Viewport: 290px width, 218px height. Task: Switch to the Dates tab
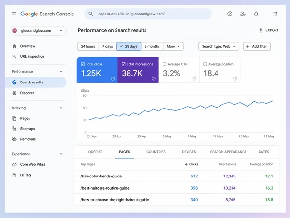[x=264, y=152]
